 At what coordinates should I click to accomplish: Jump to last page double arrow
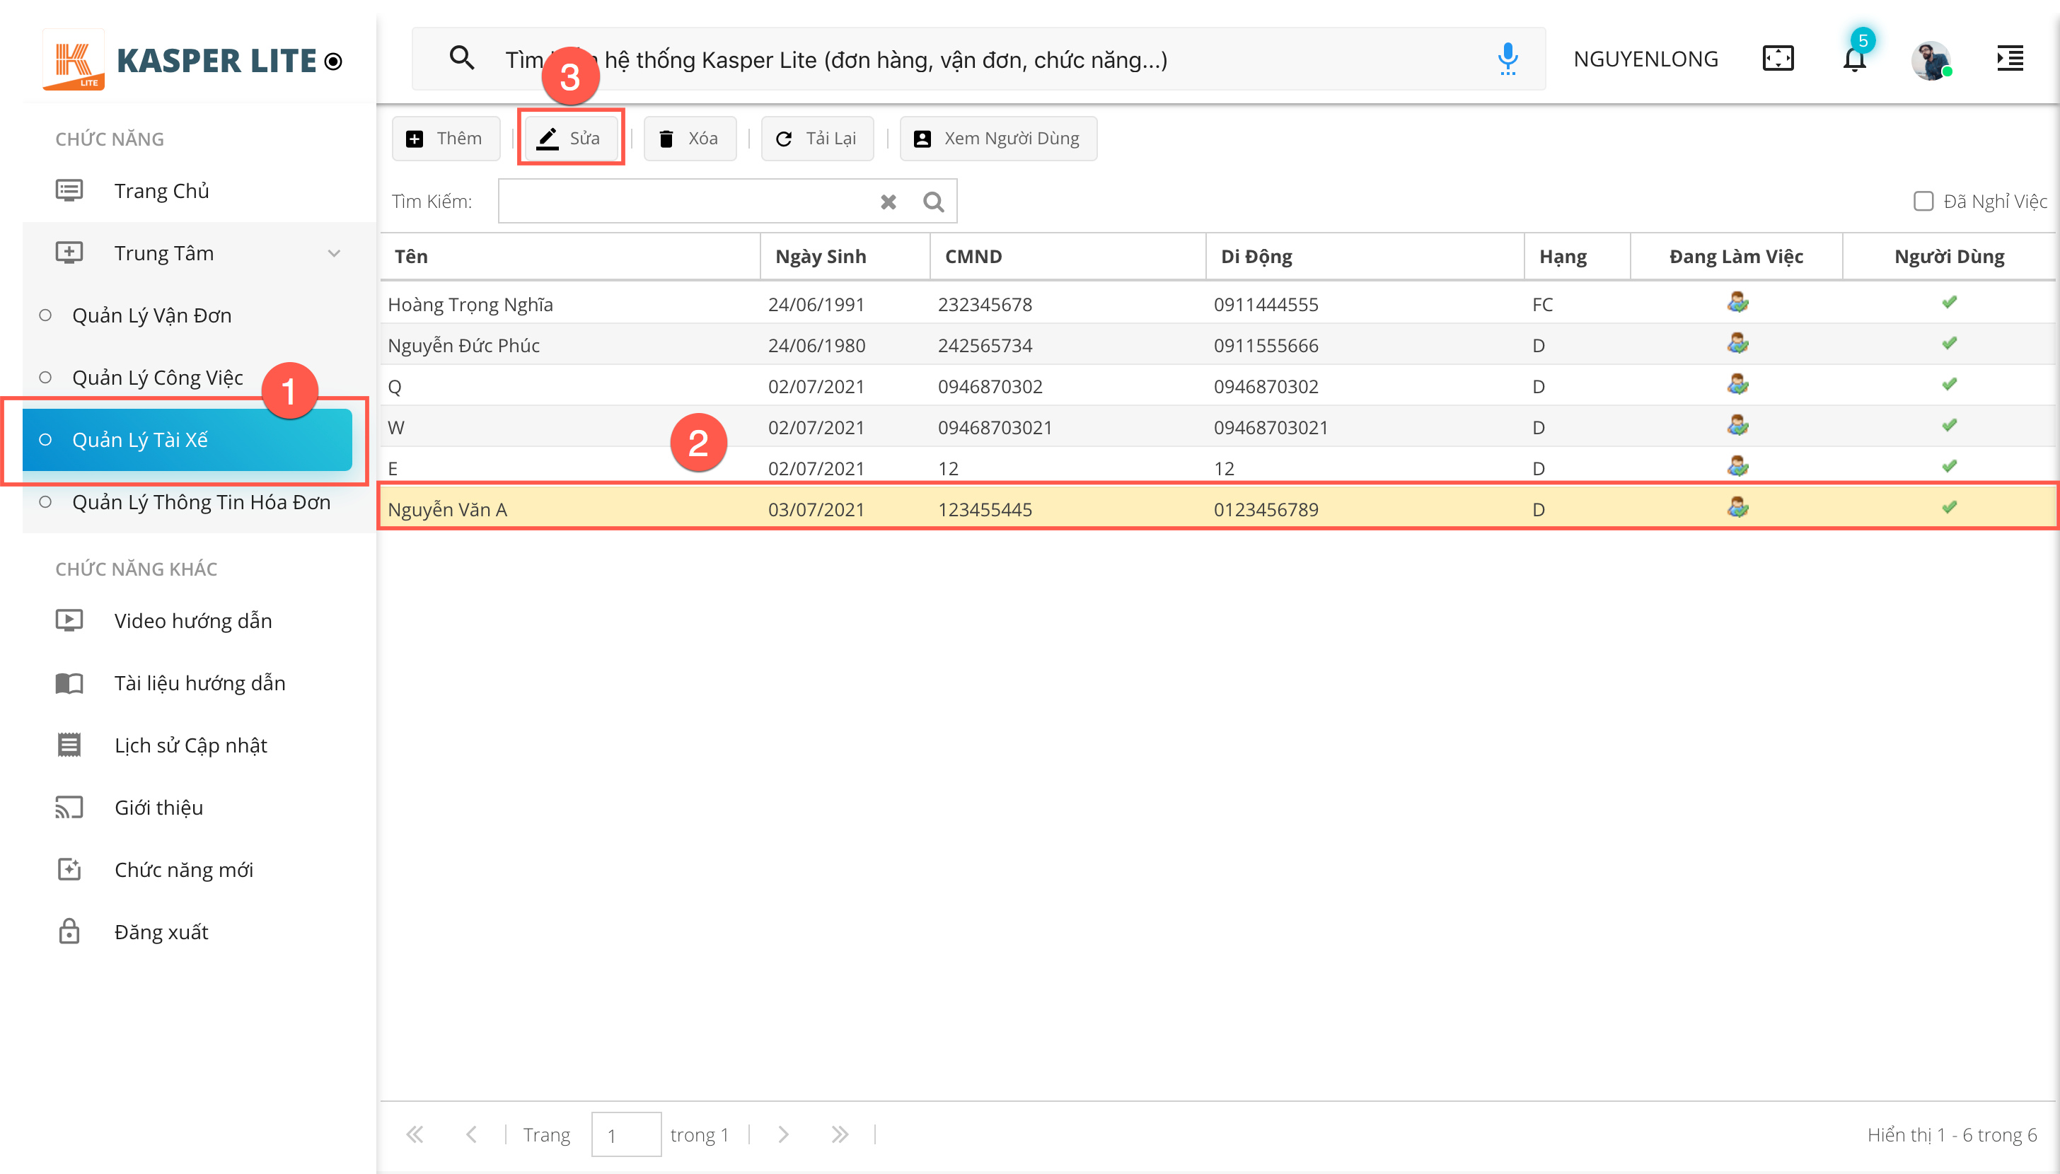[839, 1134]
